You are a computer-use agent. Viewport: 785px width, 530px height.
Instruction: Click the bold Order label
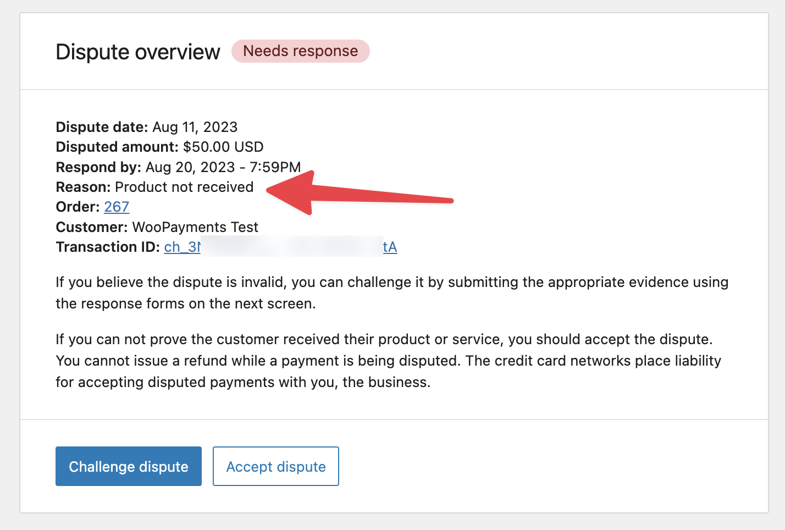tap(78, 207)
